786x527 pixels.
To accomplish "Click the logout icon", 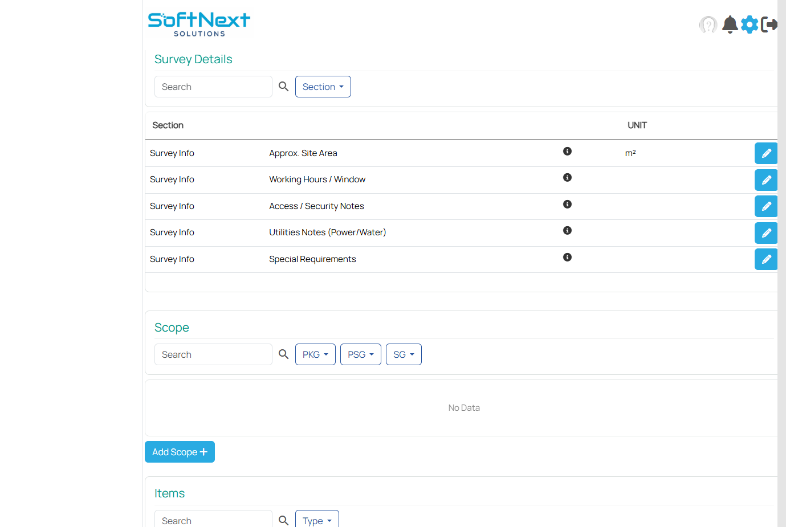I will pyautogui.click(x=770, y=24).
